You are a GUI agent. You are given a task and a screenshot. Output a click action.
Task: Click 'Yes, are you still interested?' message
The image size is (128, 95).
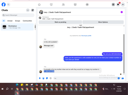point(112,54)
